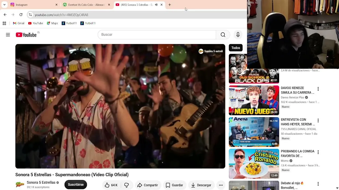Open the YouTube guide hamburger menu
The height and width of the screenshot is (190, 339).
click(8, 35)
